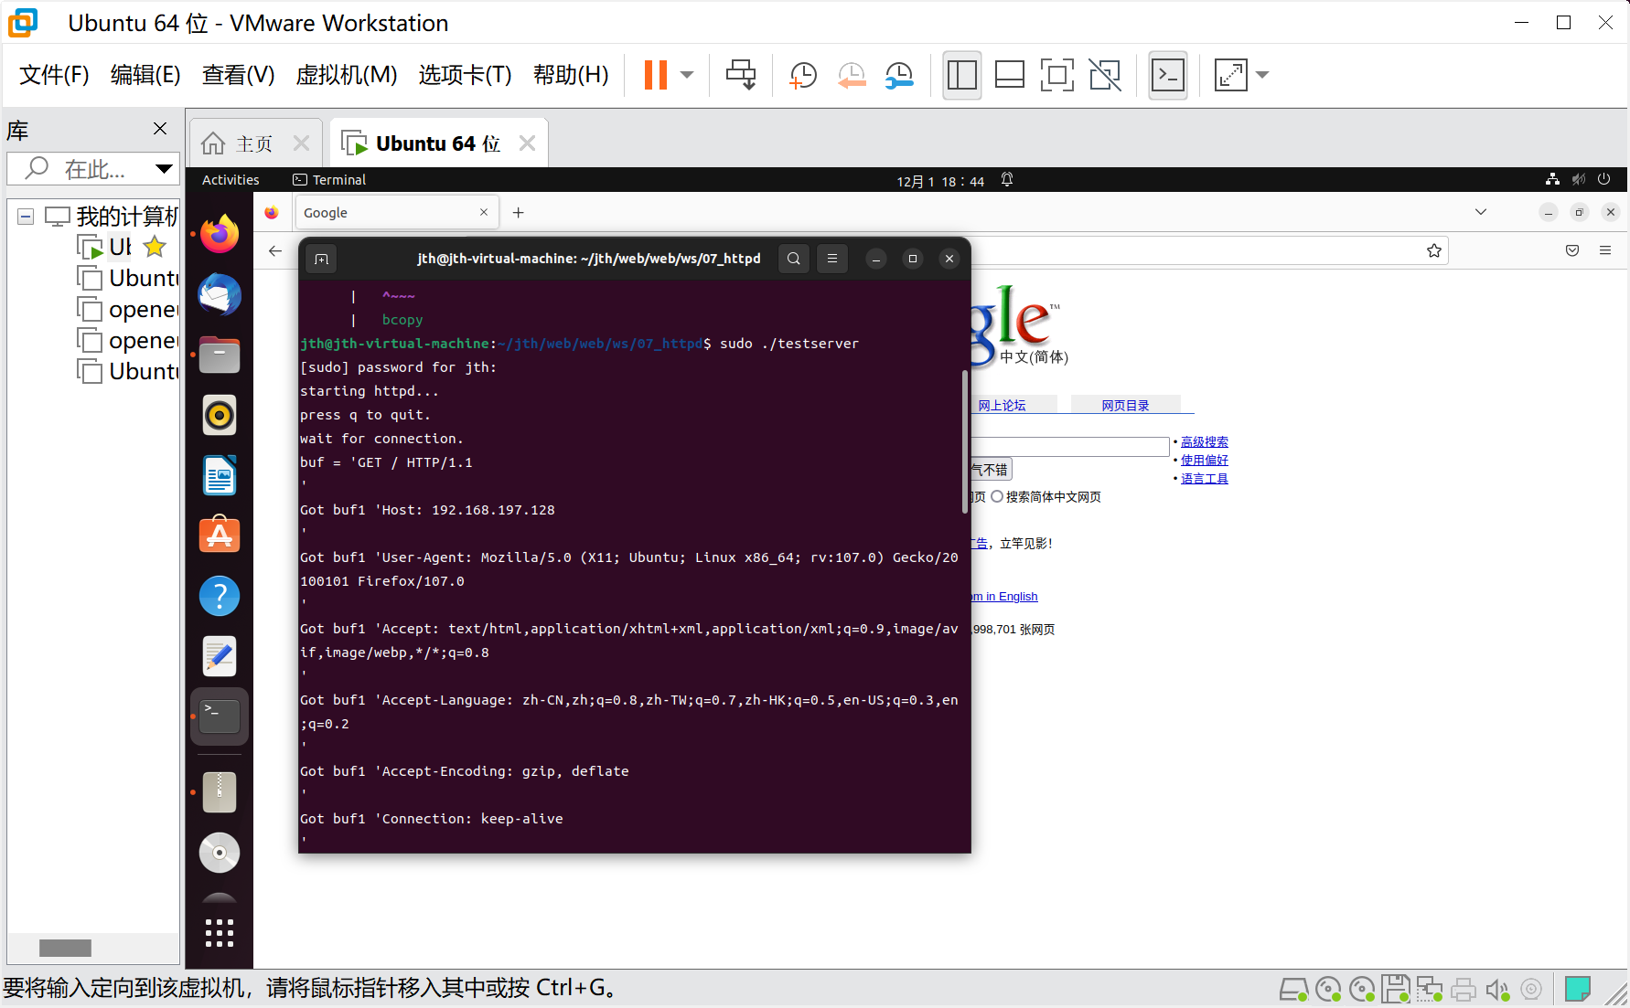Screen dimensions: 1630x1008
Task: Open the snapshot manager icon
Action: pos(900,75)
